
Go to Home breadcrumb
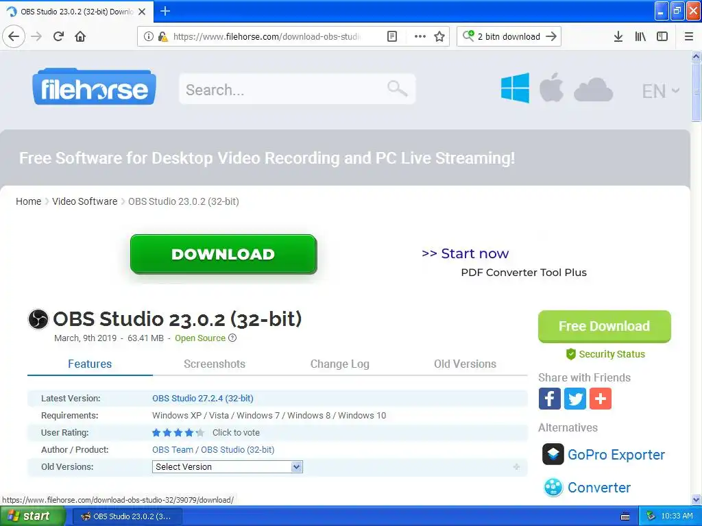click(x=29, y=201)
